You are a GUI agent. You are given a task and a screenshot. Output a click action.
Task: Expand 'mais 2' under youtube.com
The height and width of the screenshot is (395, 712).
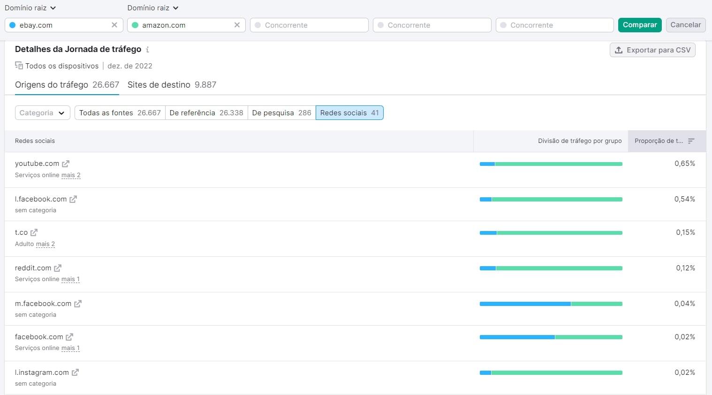[71, 175]
